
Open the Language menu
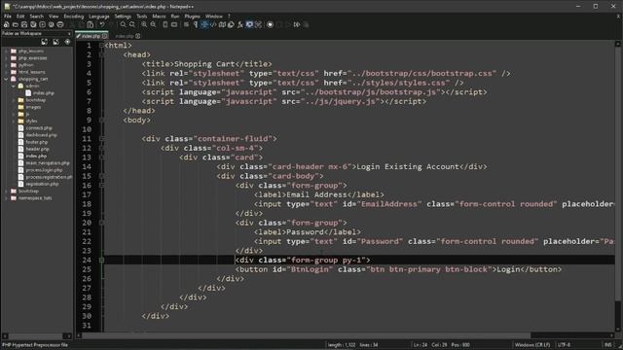coord(99,17)
